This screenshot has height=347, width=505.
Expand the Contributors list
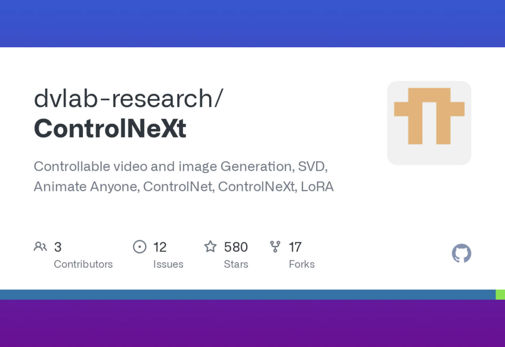pyautogui.click(x=83, y=264)
